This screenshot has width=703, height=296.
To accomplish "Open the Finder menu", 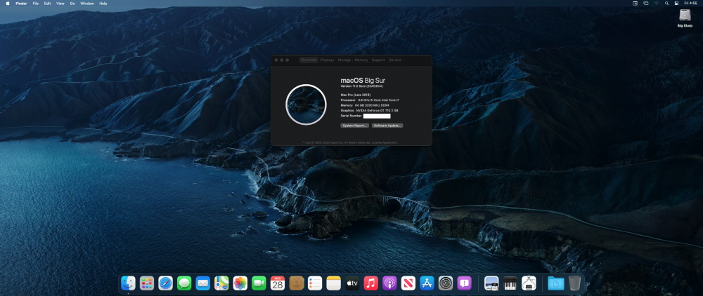I will pos(22,3).
